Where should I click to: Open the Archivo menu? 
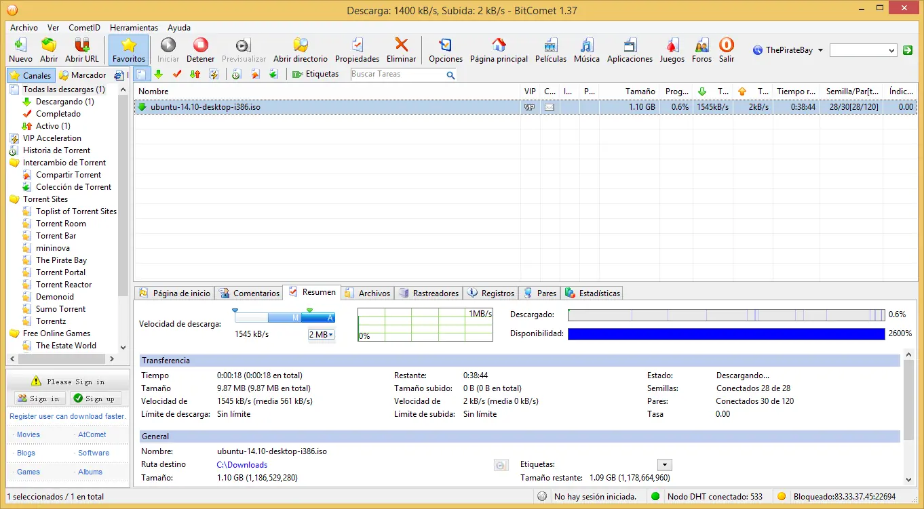(x=24, y=28)
